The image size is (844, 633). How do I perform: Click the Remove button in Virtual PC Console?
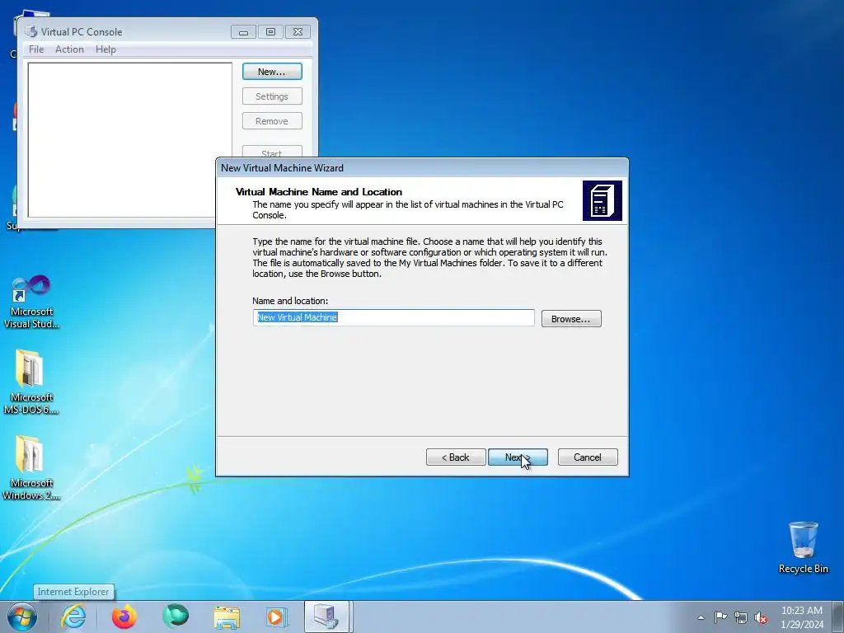(272, 121)
